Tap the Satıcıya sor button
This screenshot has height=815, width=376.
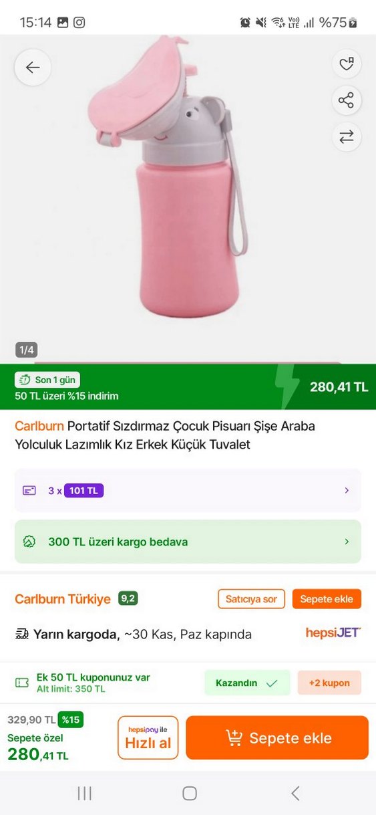tap(251, 599)
